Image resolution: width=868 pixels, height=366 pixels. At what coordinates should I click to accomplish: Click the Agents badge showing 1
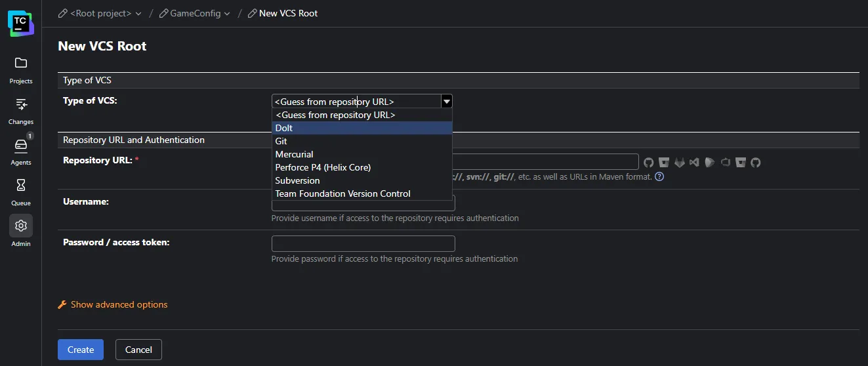30,136
